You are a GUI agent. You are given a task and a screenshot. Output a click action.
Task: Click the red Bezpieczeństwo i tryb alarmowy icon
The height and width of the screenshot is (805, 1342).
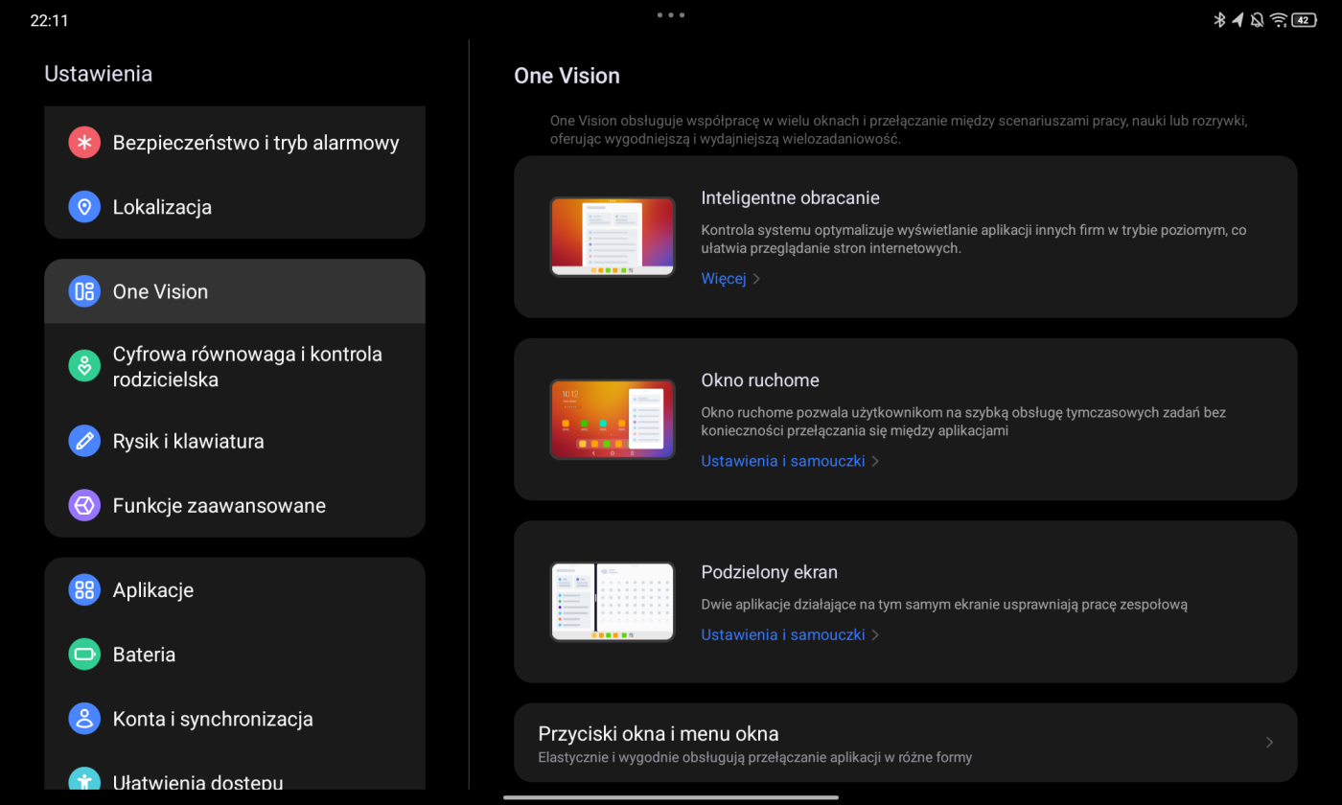click(x=84, y=143)
